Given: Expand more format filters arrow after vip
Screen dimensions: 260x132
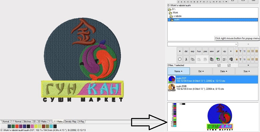Looking at the screenshot, I should pyautogui.click(x=231, y=51).
